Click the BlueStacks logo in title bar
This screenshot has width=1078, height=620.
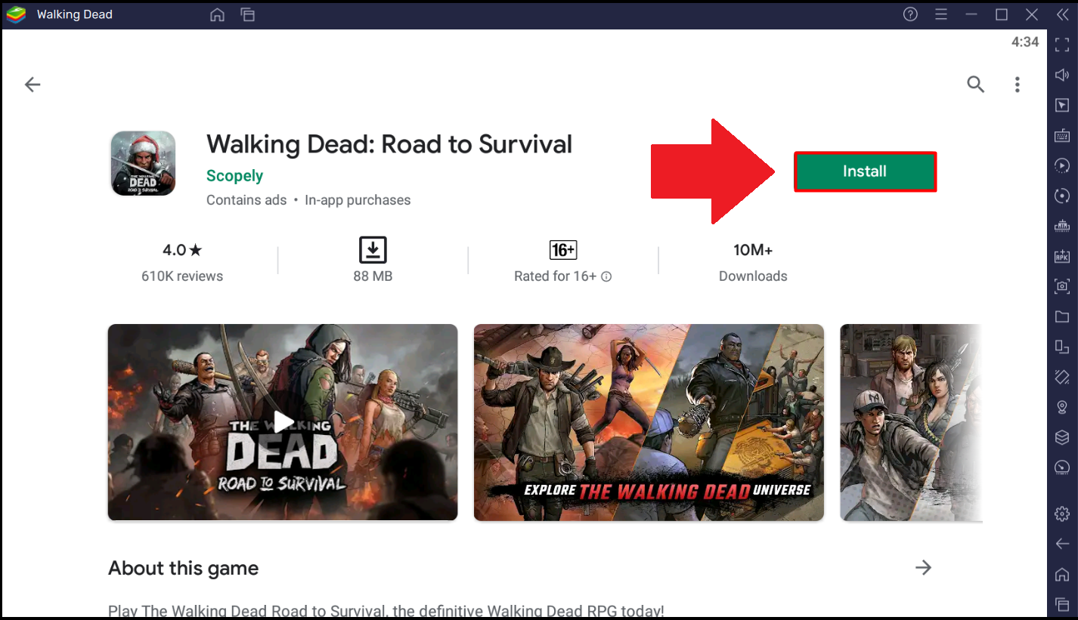[16, 14]
